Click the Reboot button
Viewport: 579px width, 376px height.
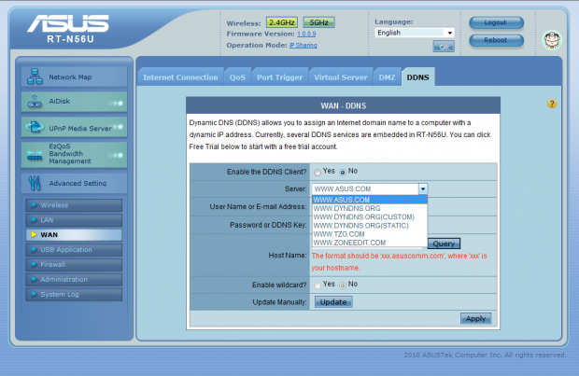[496, 40]
